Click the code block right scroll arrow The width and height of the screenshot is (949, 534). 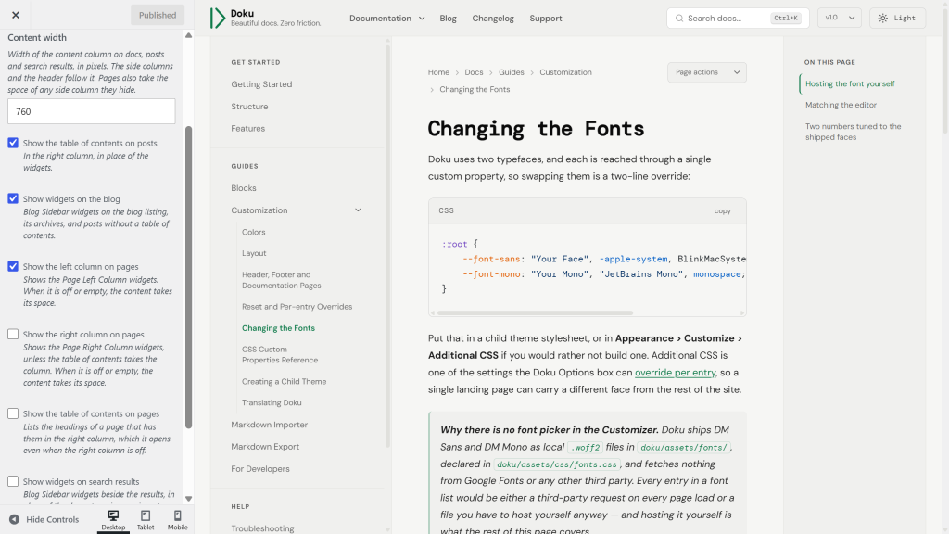point(742,313)
